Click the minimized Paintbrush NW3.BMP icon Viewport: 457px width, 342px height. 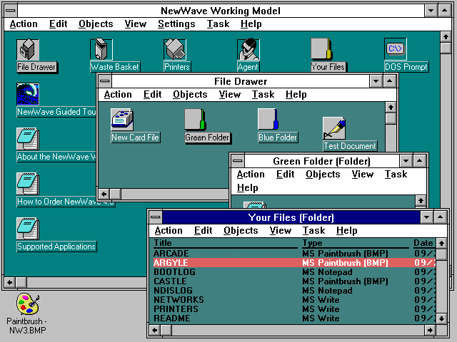27,306
